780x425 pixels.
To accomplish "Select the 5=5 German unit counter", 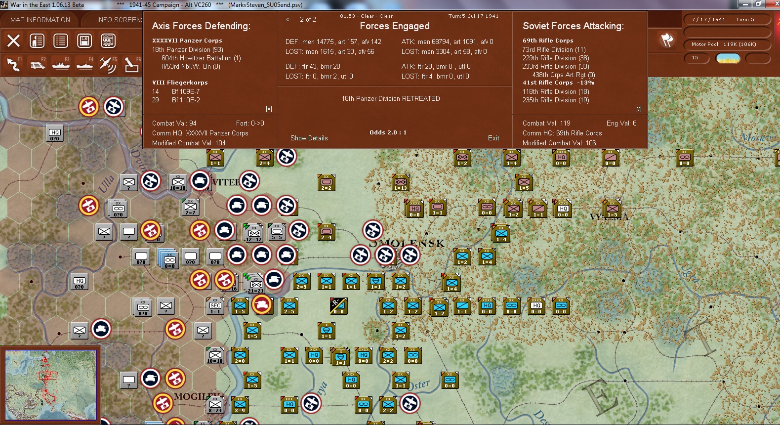I will [277, 232].
